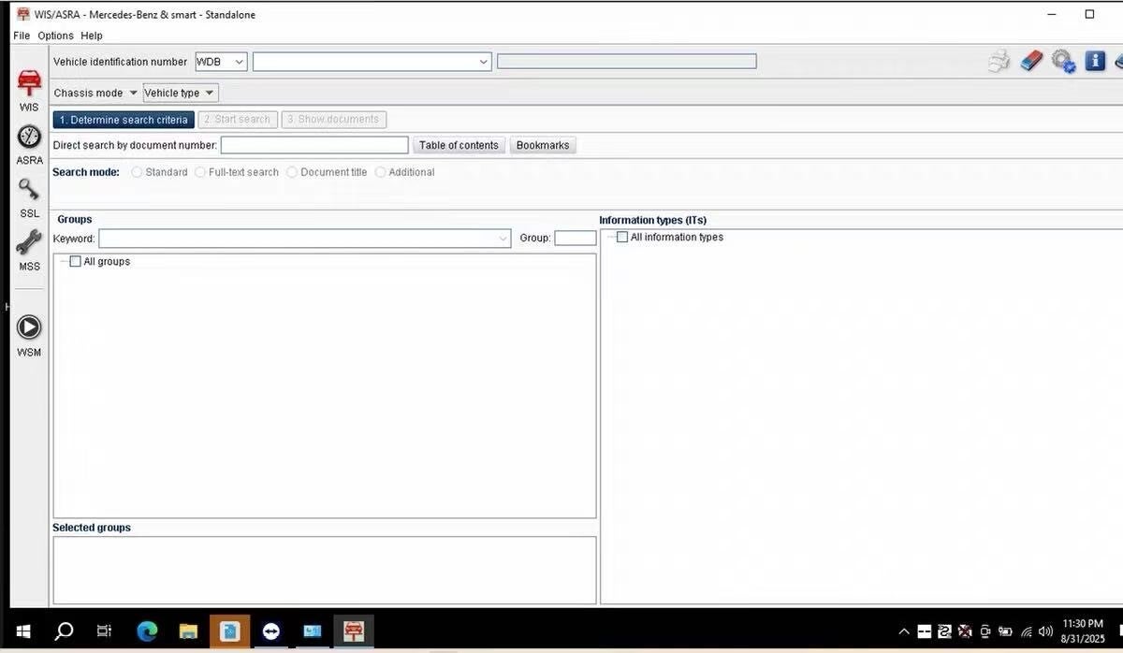Open Windows search from the taskbar
The image size is (1123, 653).
pos(64,631)
